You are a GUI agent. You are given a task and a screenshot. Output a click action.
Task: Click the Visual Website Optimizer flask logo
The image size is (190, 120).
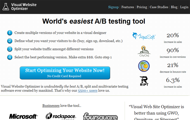6,7
